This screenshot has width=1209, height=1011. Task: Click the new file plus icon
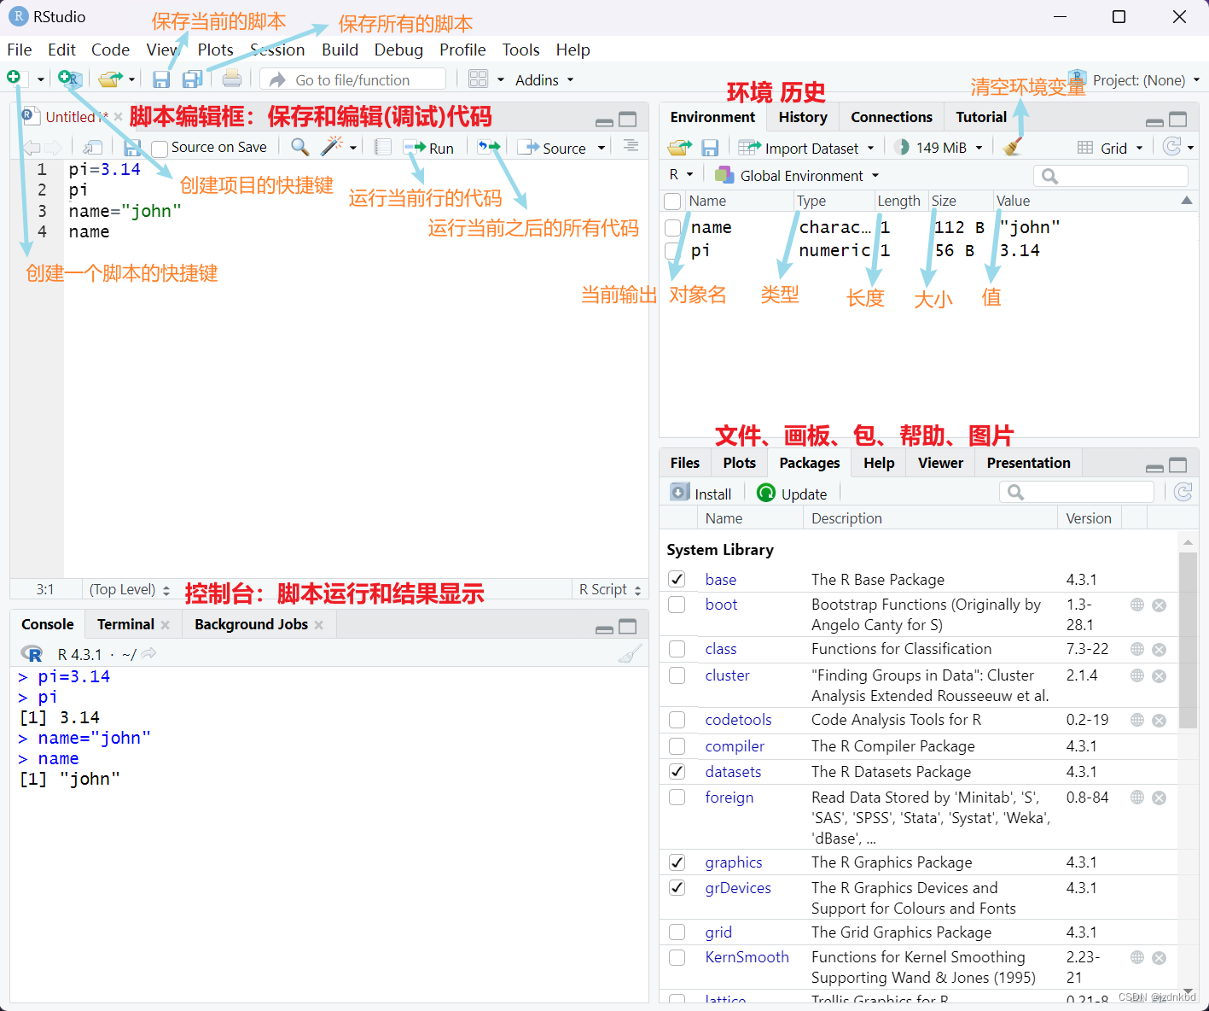(15, 79)
